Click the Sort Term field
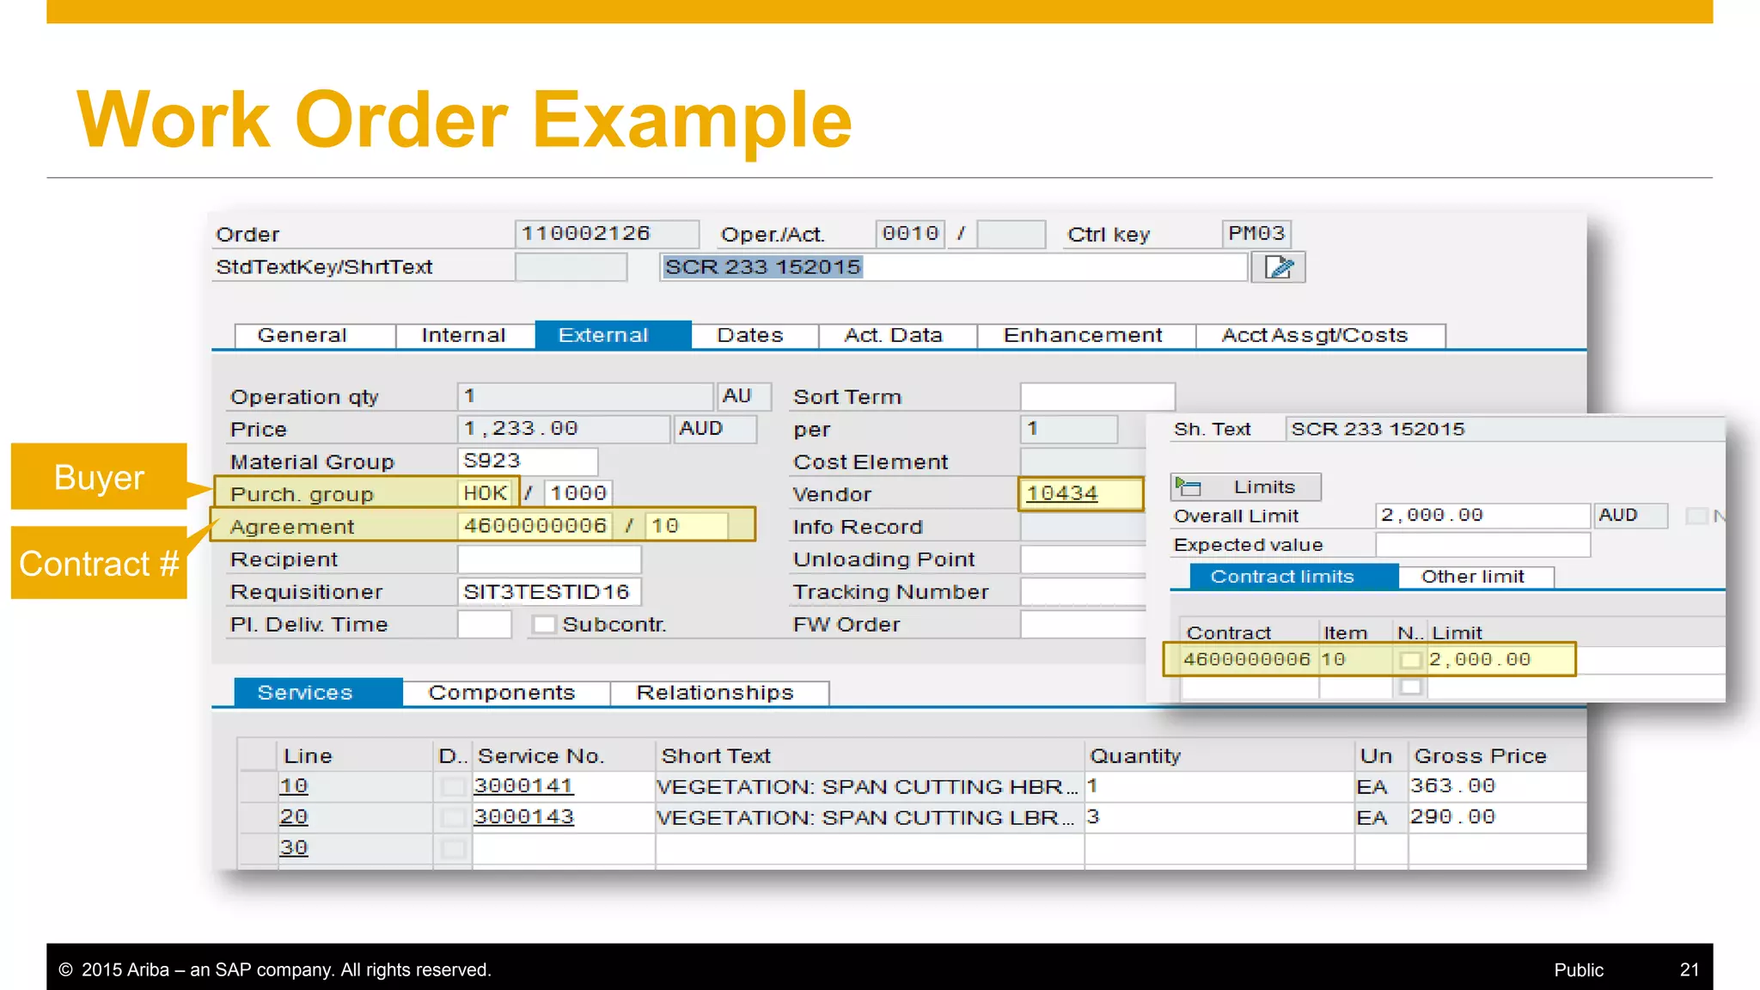 click(x=1097, y=396)
